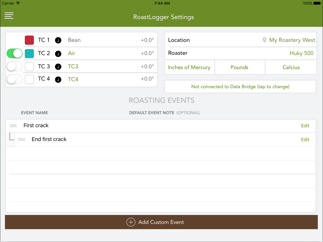
Task: Tap the First crack reorder handle
Action: 13,126
